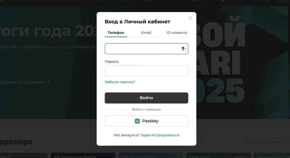Open the Заряжай на promo card
The width and height of the screenshot is (290, 158).
point(272,156)
